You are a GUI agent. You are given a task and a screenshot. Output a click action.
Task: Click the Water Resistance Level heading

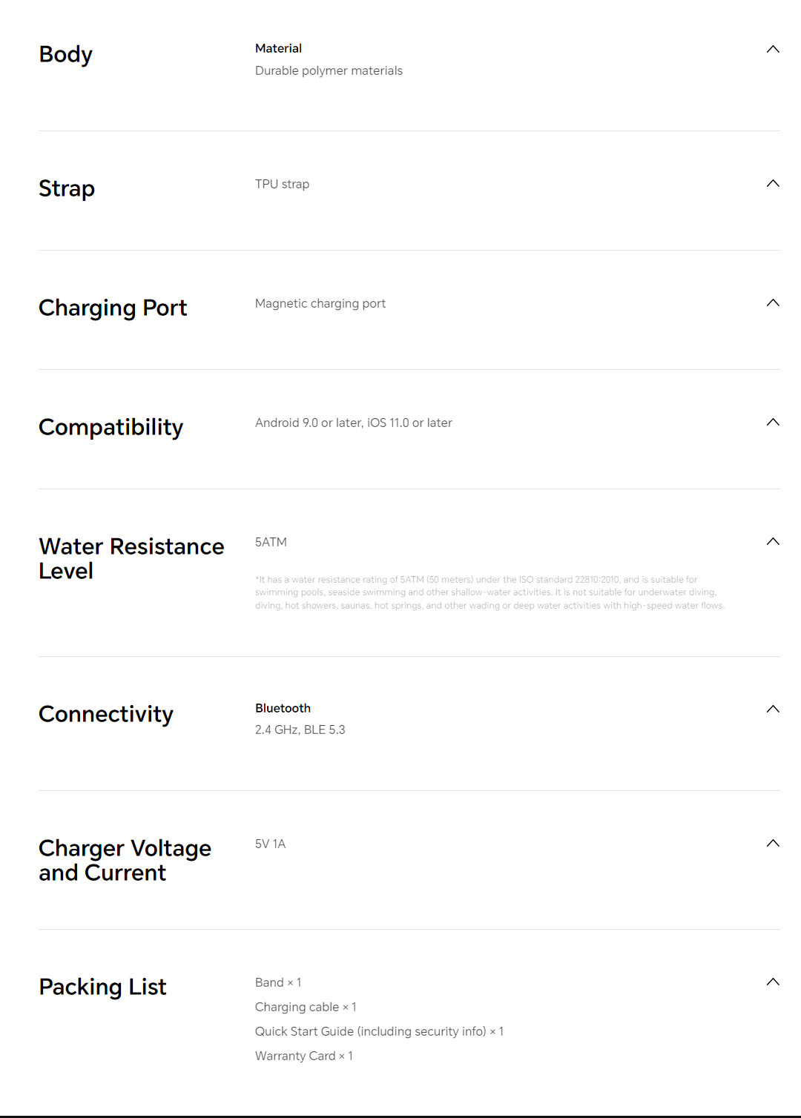pos(131,559)
